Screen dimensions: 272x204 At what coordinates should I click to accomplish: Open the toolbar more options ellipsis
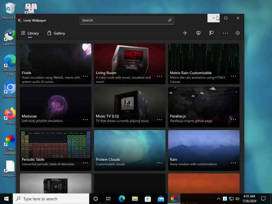pyautogui.click(x=225, y=33)
